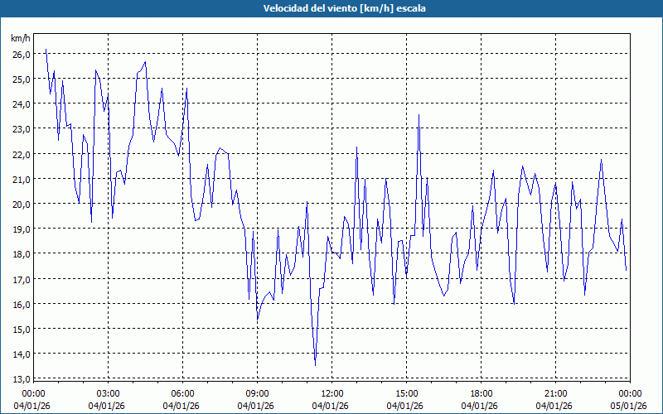
Task: Click the 23,5 km/h spike after 15:00
Action: coord(419,115)
